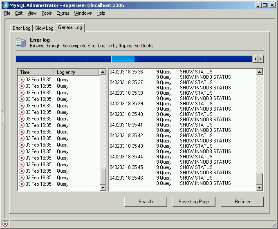Screen dimensions: 278x229
Task: Flip to previous block with left arrow
Action: pos(256,59)
